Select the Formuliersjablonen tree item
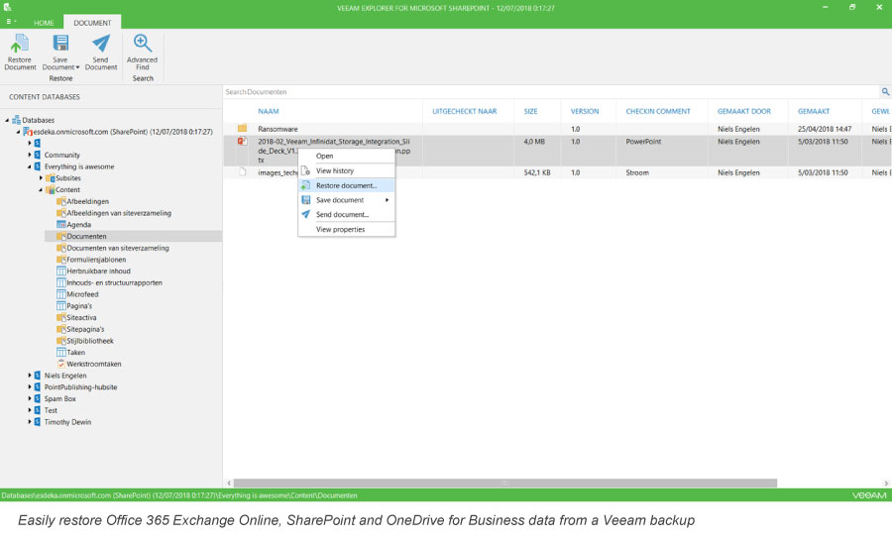 click(96, 260)
